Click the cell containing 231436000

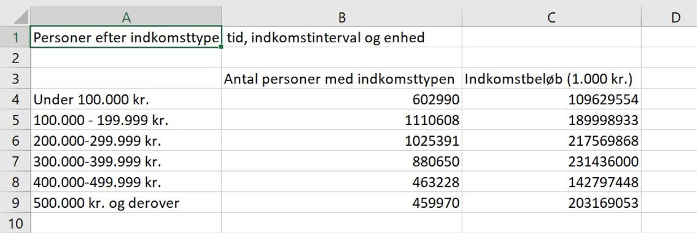point(551,161)
